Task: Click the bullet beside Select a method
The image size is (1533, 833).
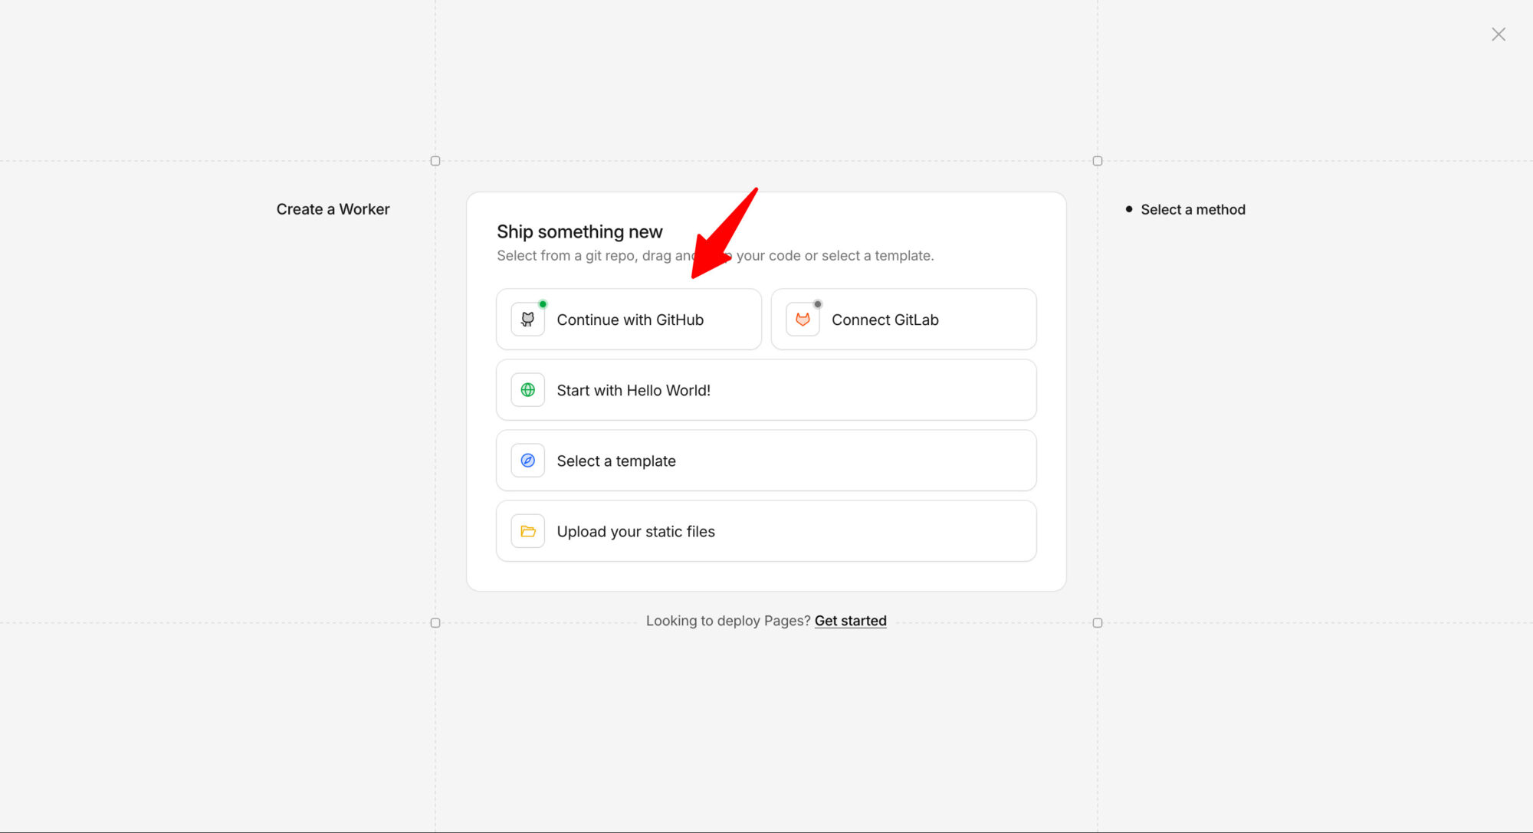Action: click(x=1128, y=209)
